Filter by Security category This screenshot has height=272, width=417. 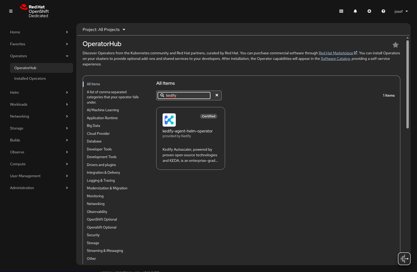click(93, 235)
